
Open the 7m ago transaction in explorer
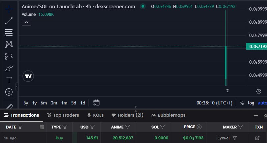click(x=257, y=138)
